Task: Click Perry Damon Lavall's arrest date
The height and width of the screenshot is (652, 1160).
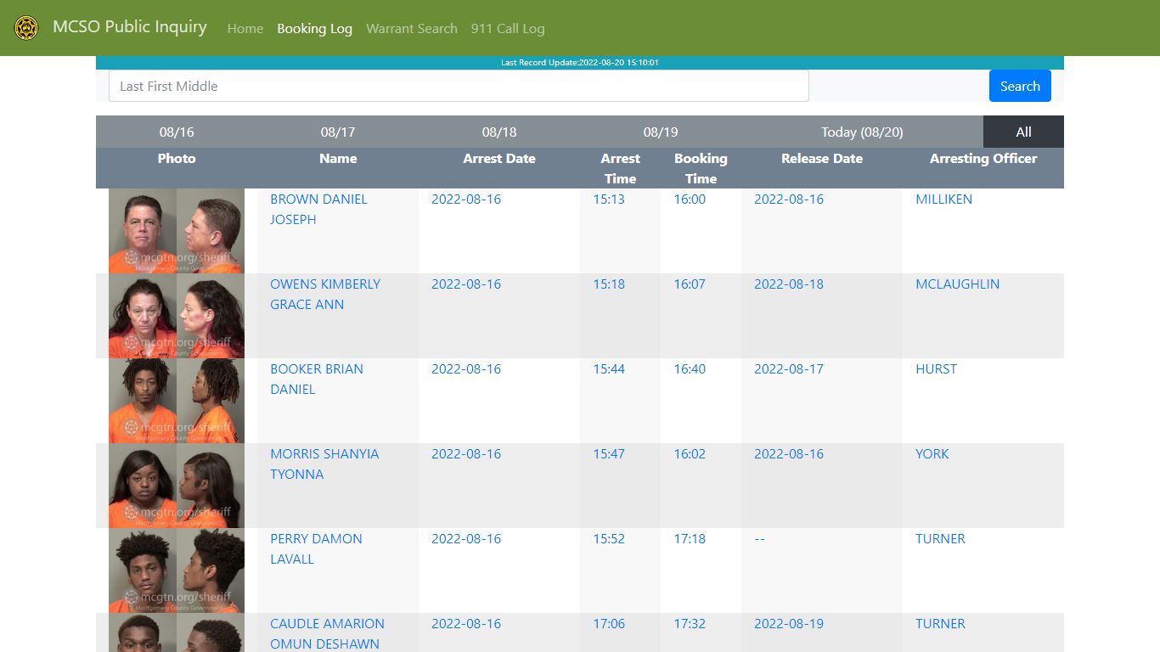Action: (x=466, y=538)
